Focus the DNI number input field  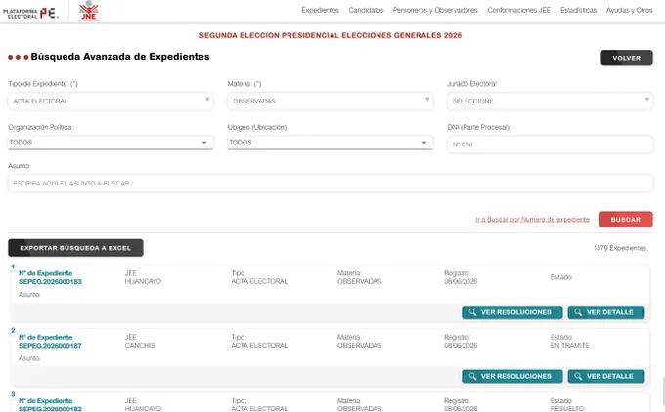[550, 144]
